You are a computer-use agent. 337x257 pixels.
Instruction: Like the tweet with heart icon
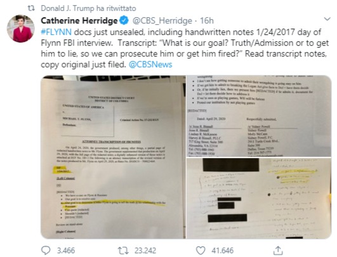coord(201,251)
